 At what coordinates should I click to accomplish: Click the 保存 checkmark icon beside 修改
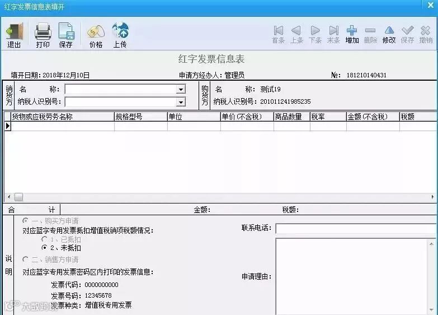[x=408, y=30]
